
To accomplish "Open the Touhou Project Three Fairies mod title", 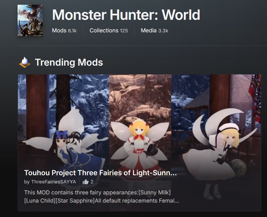I will (x=100, y=173).
